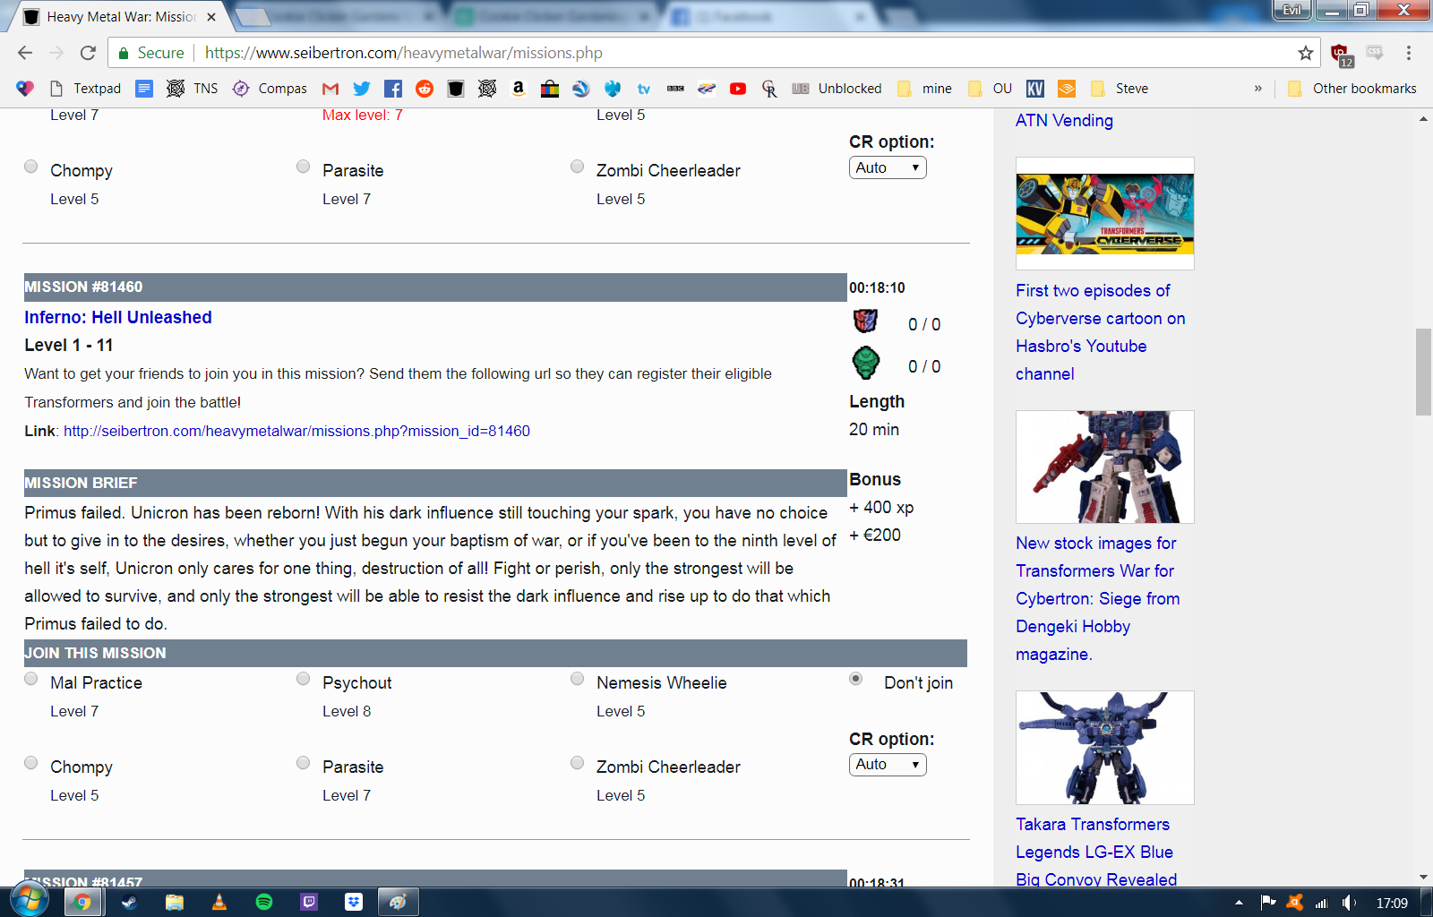
Task: Choose the Don't join option
Action: (x=856, y=680)
